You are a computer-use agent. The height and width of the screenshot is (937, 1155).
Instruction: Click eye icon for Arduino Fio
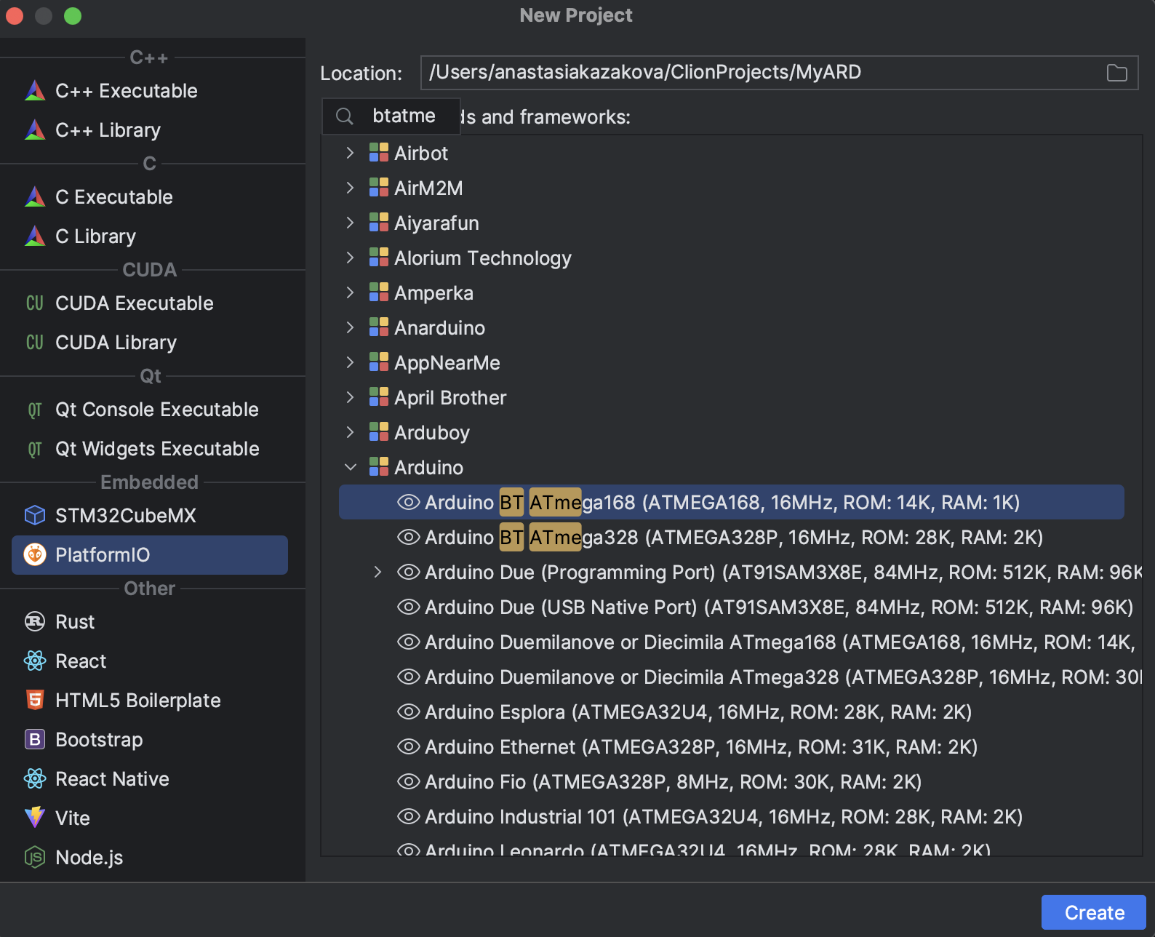pos(409,781)
